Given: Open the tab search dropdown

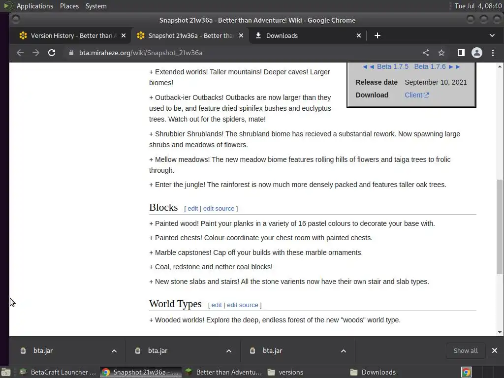Looking at the screenshot, I should (492, 35).
